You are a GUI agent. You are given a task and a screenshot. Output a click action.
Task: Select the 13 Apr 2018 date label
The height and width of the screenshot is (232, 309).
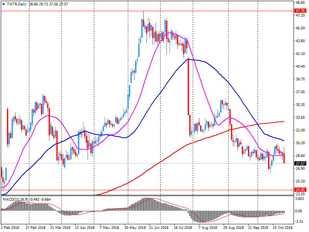[85, 228]
